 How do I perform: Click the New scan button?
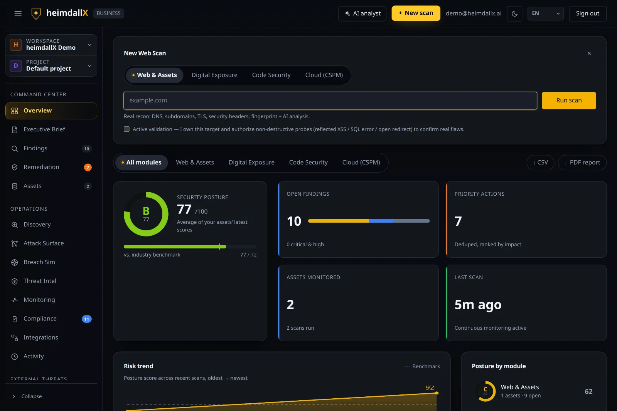coord(416,13)
